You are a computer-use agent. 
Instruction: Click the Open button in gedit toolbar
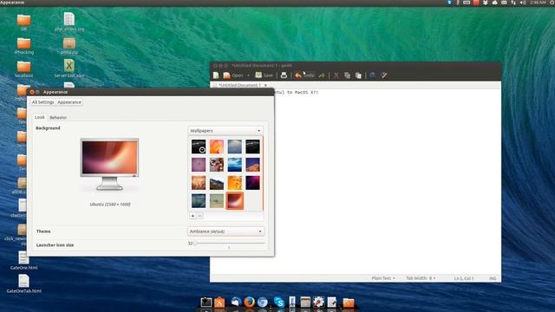[x=233, y=75]
